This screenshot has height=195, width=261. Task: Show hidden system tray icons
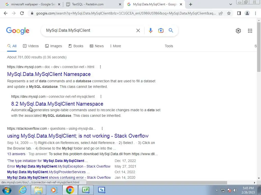[x=217, y=190]
